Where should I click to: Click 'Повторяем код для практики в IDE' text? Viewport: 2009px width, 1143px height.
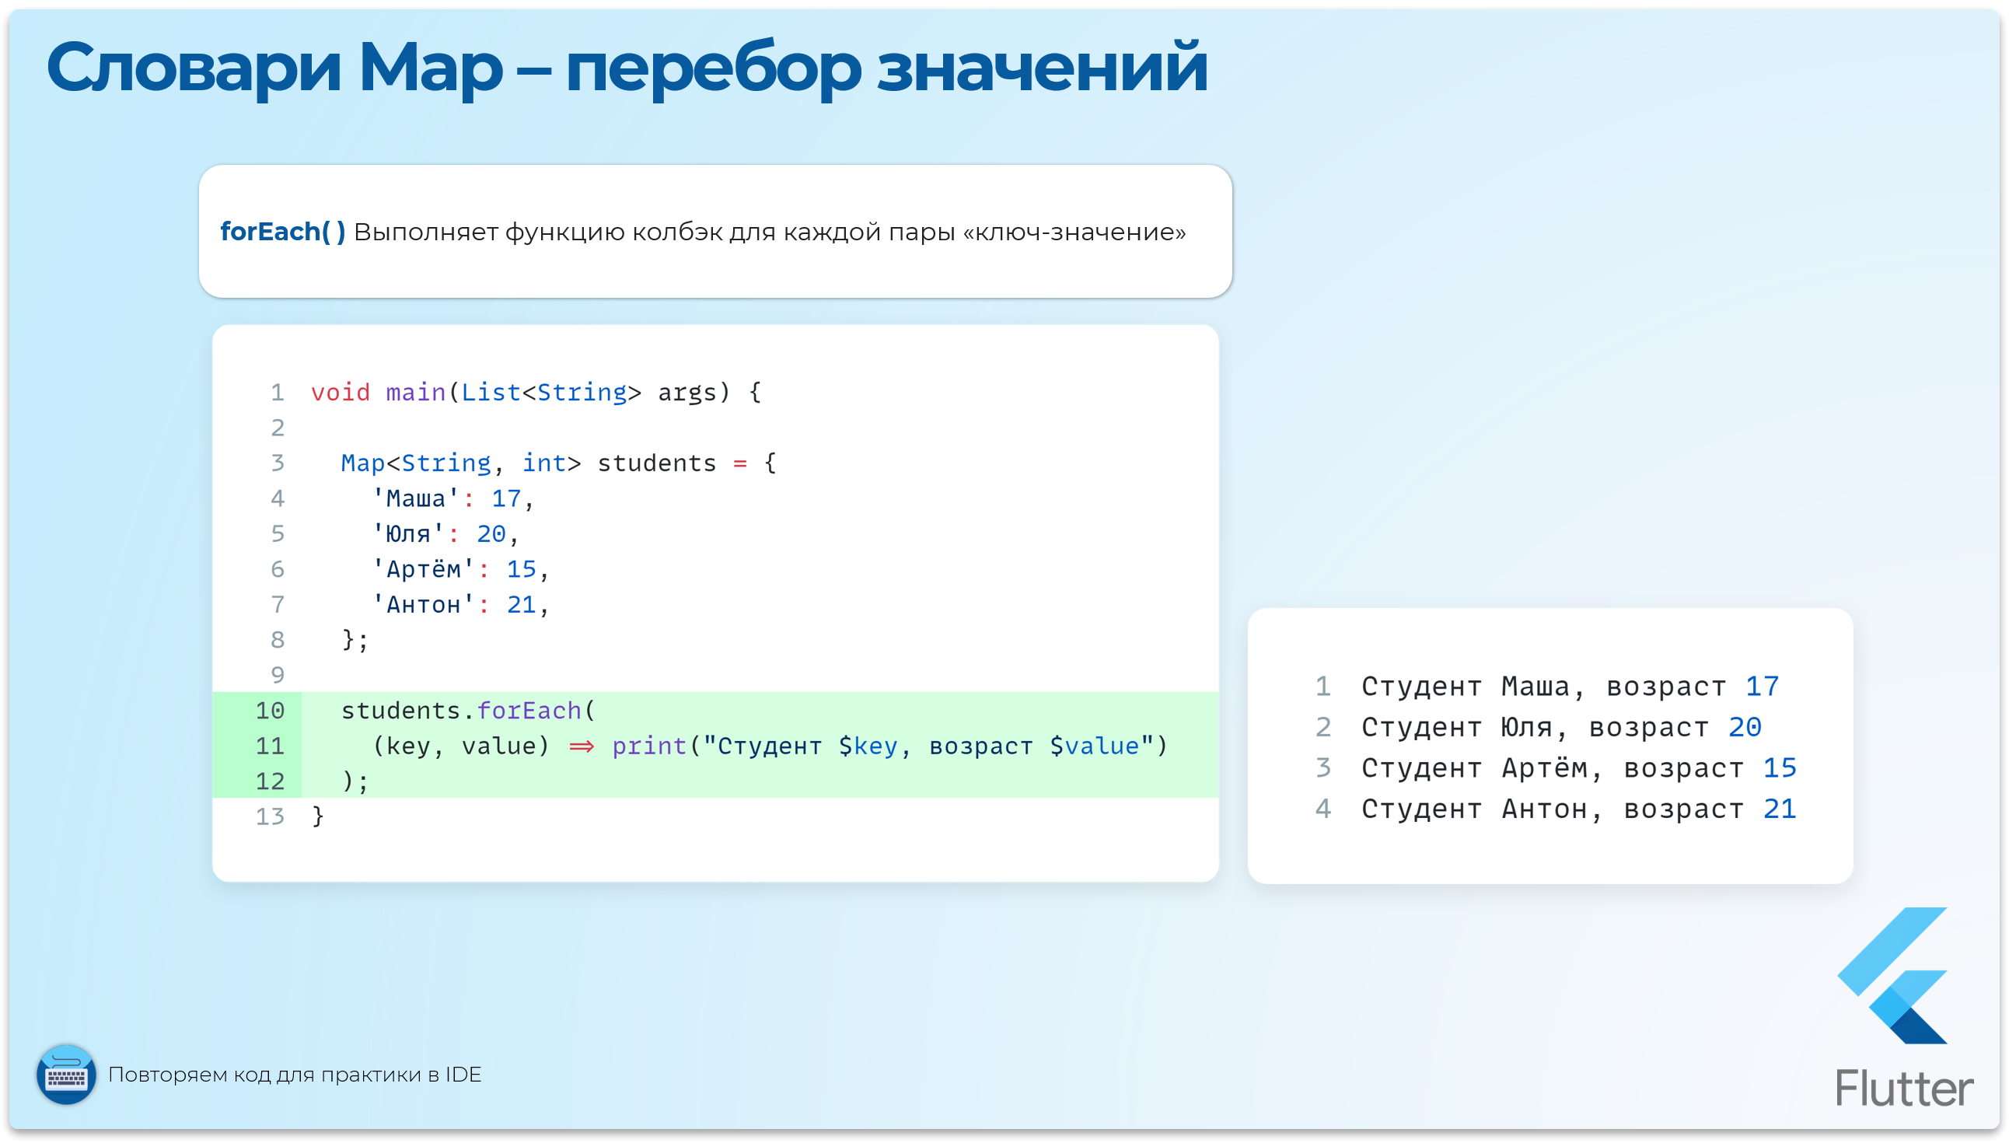click(295, 1075)
